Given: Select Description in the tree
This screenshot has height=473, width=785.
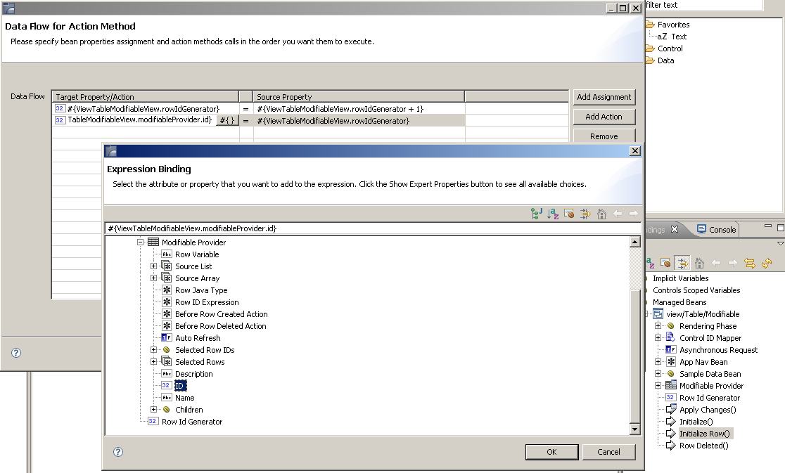Looking at the screenshot, I should tap(193, 374).
